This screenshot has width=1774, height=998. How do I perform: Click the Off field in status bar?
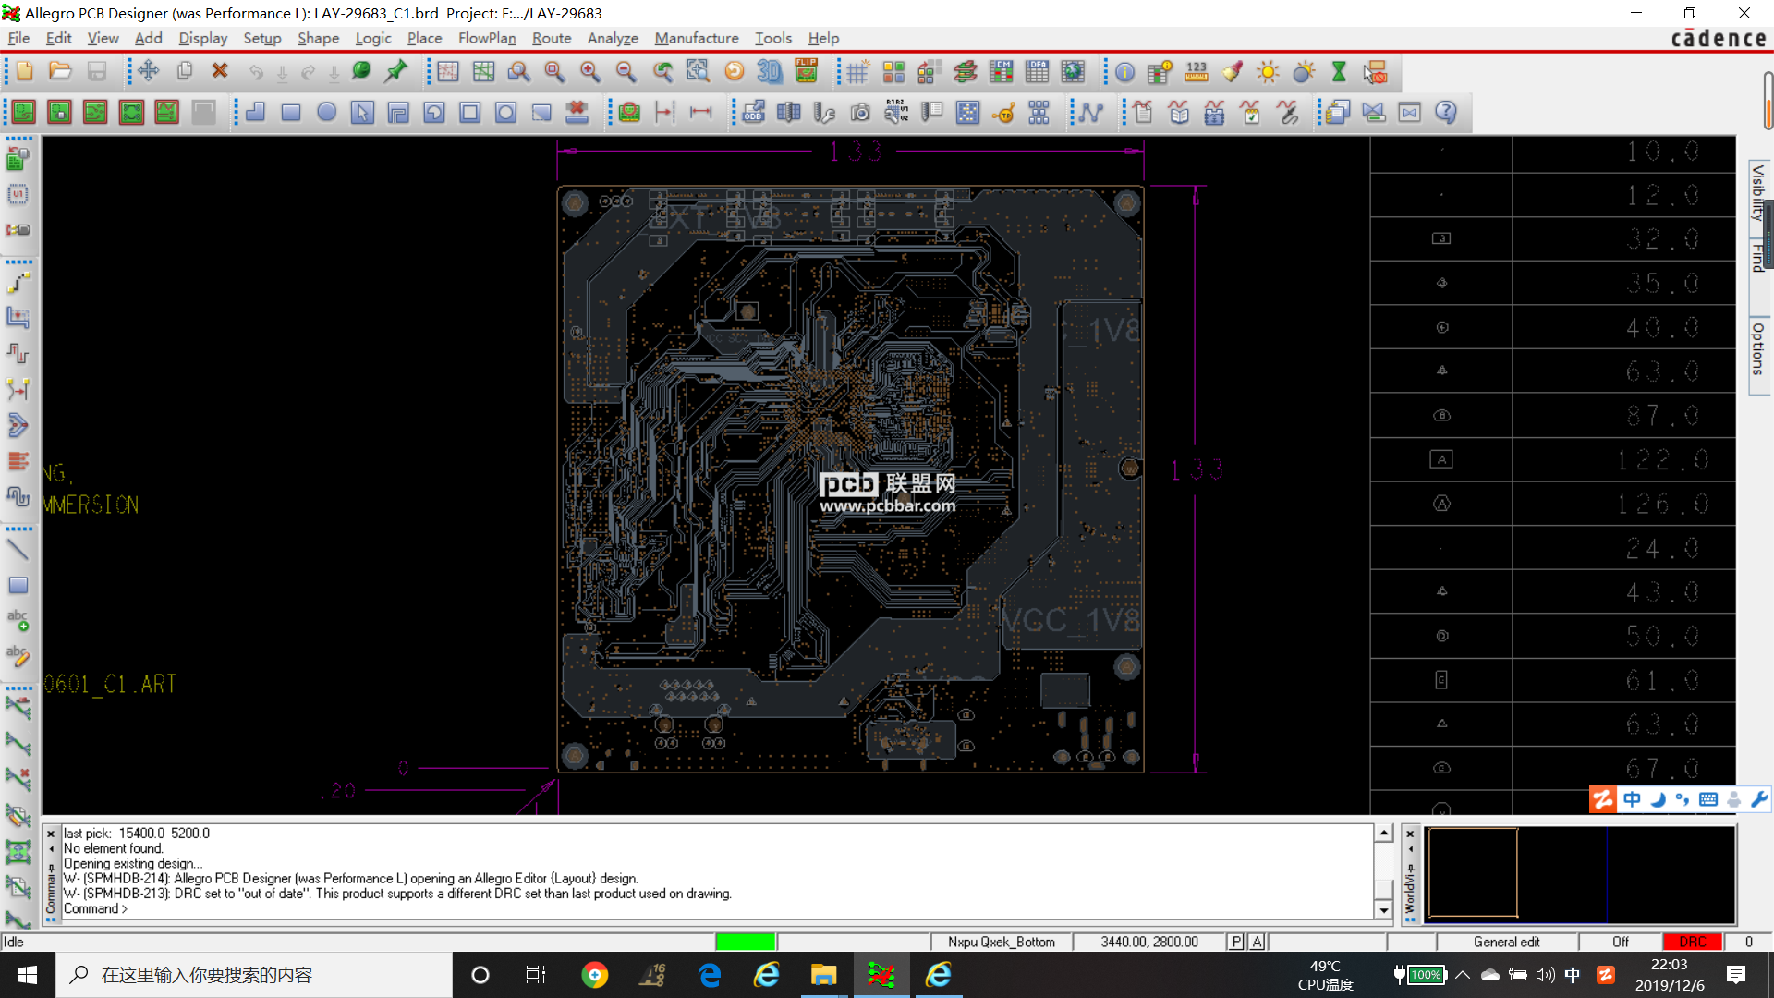[1621, 942]
